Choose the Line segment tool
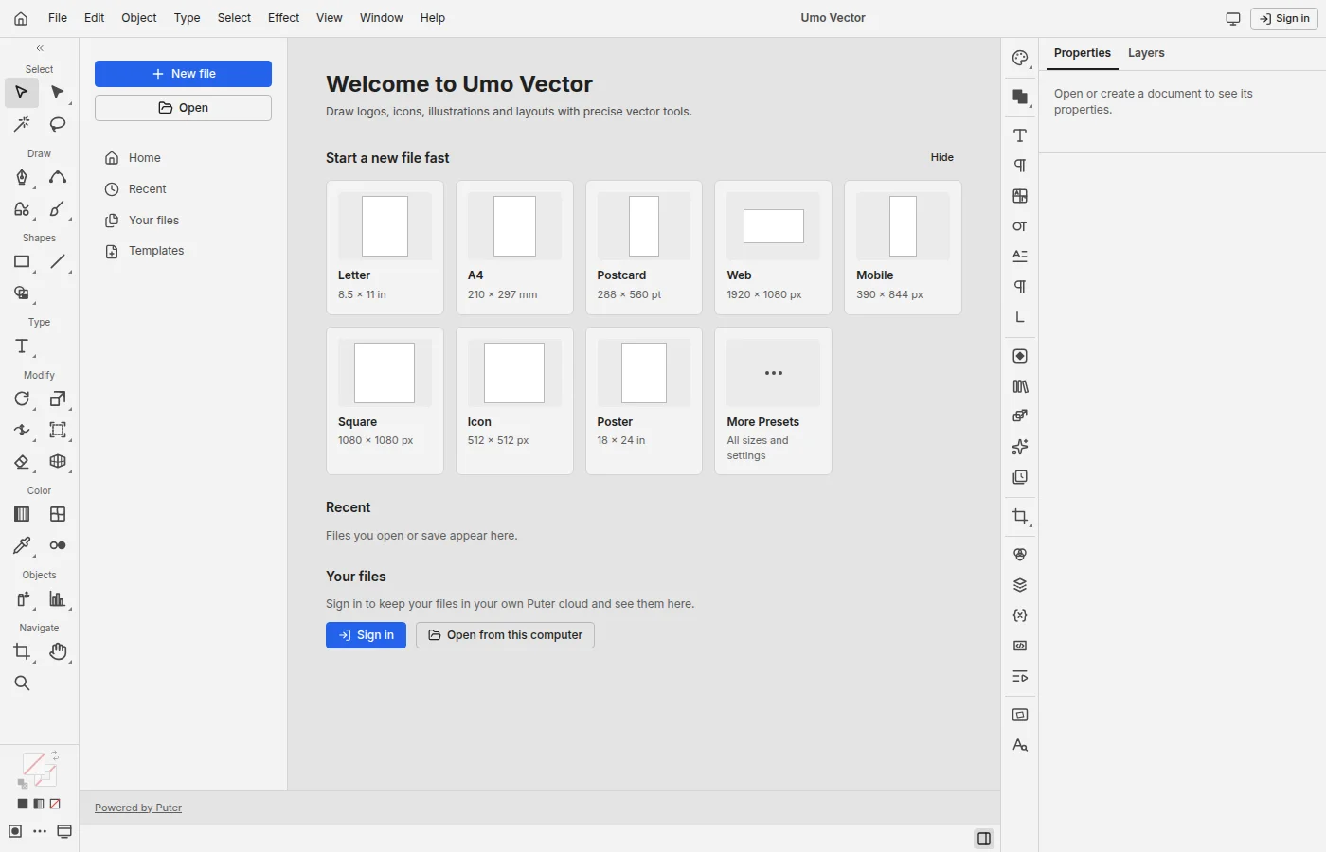This screenshot has height=852, width=1326. (x=58, y=261)
